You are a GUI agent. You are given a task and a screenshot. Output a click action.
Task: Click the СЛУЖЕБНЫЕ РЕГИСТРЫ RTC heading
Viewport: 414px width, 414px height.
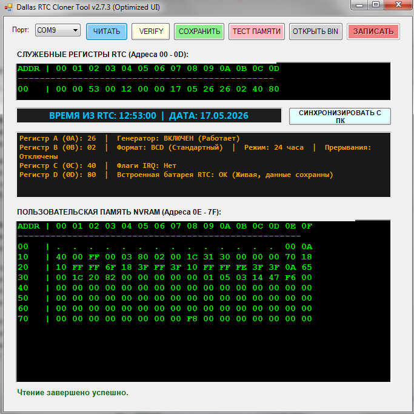(x=102, y=55)
